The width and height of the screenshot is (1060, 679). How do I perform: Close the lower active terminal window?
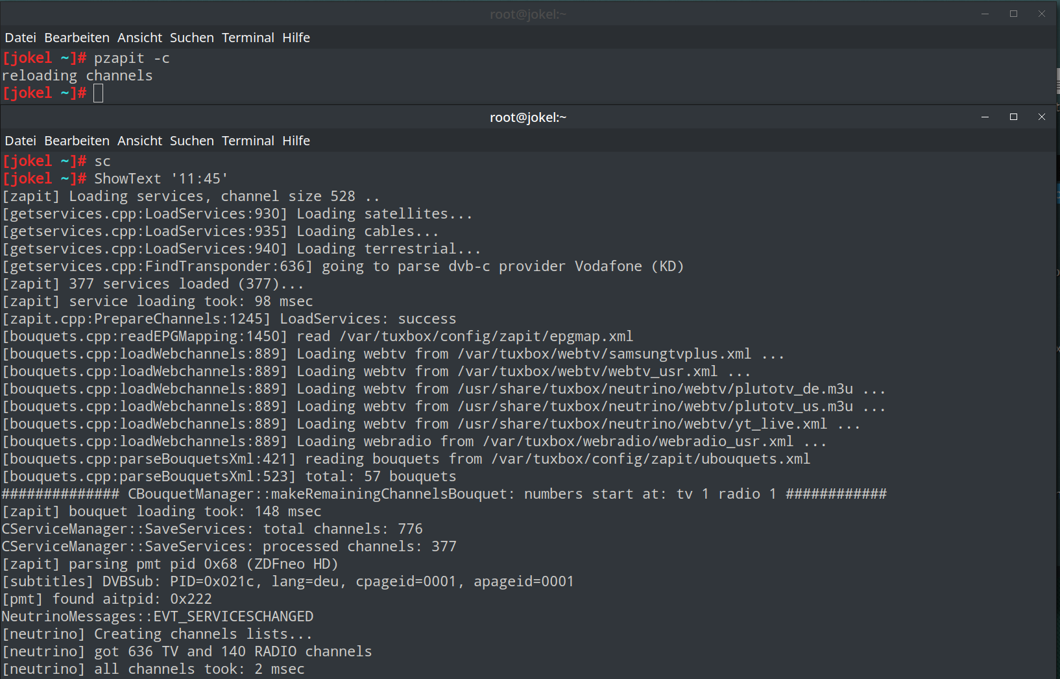pyautogui.click(x=1042, y=117)
